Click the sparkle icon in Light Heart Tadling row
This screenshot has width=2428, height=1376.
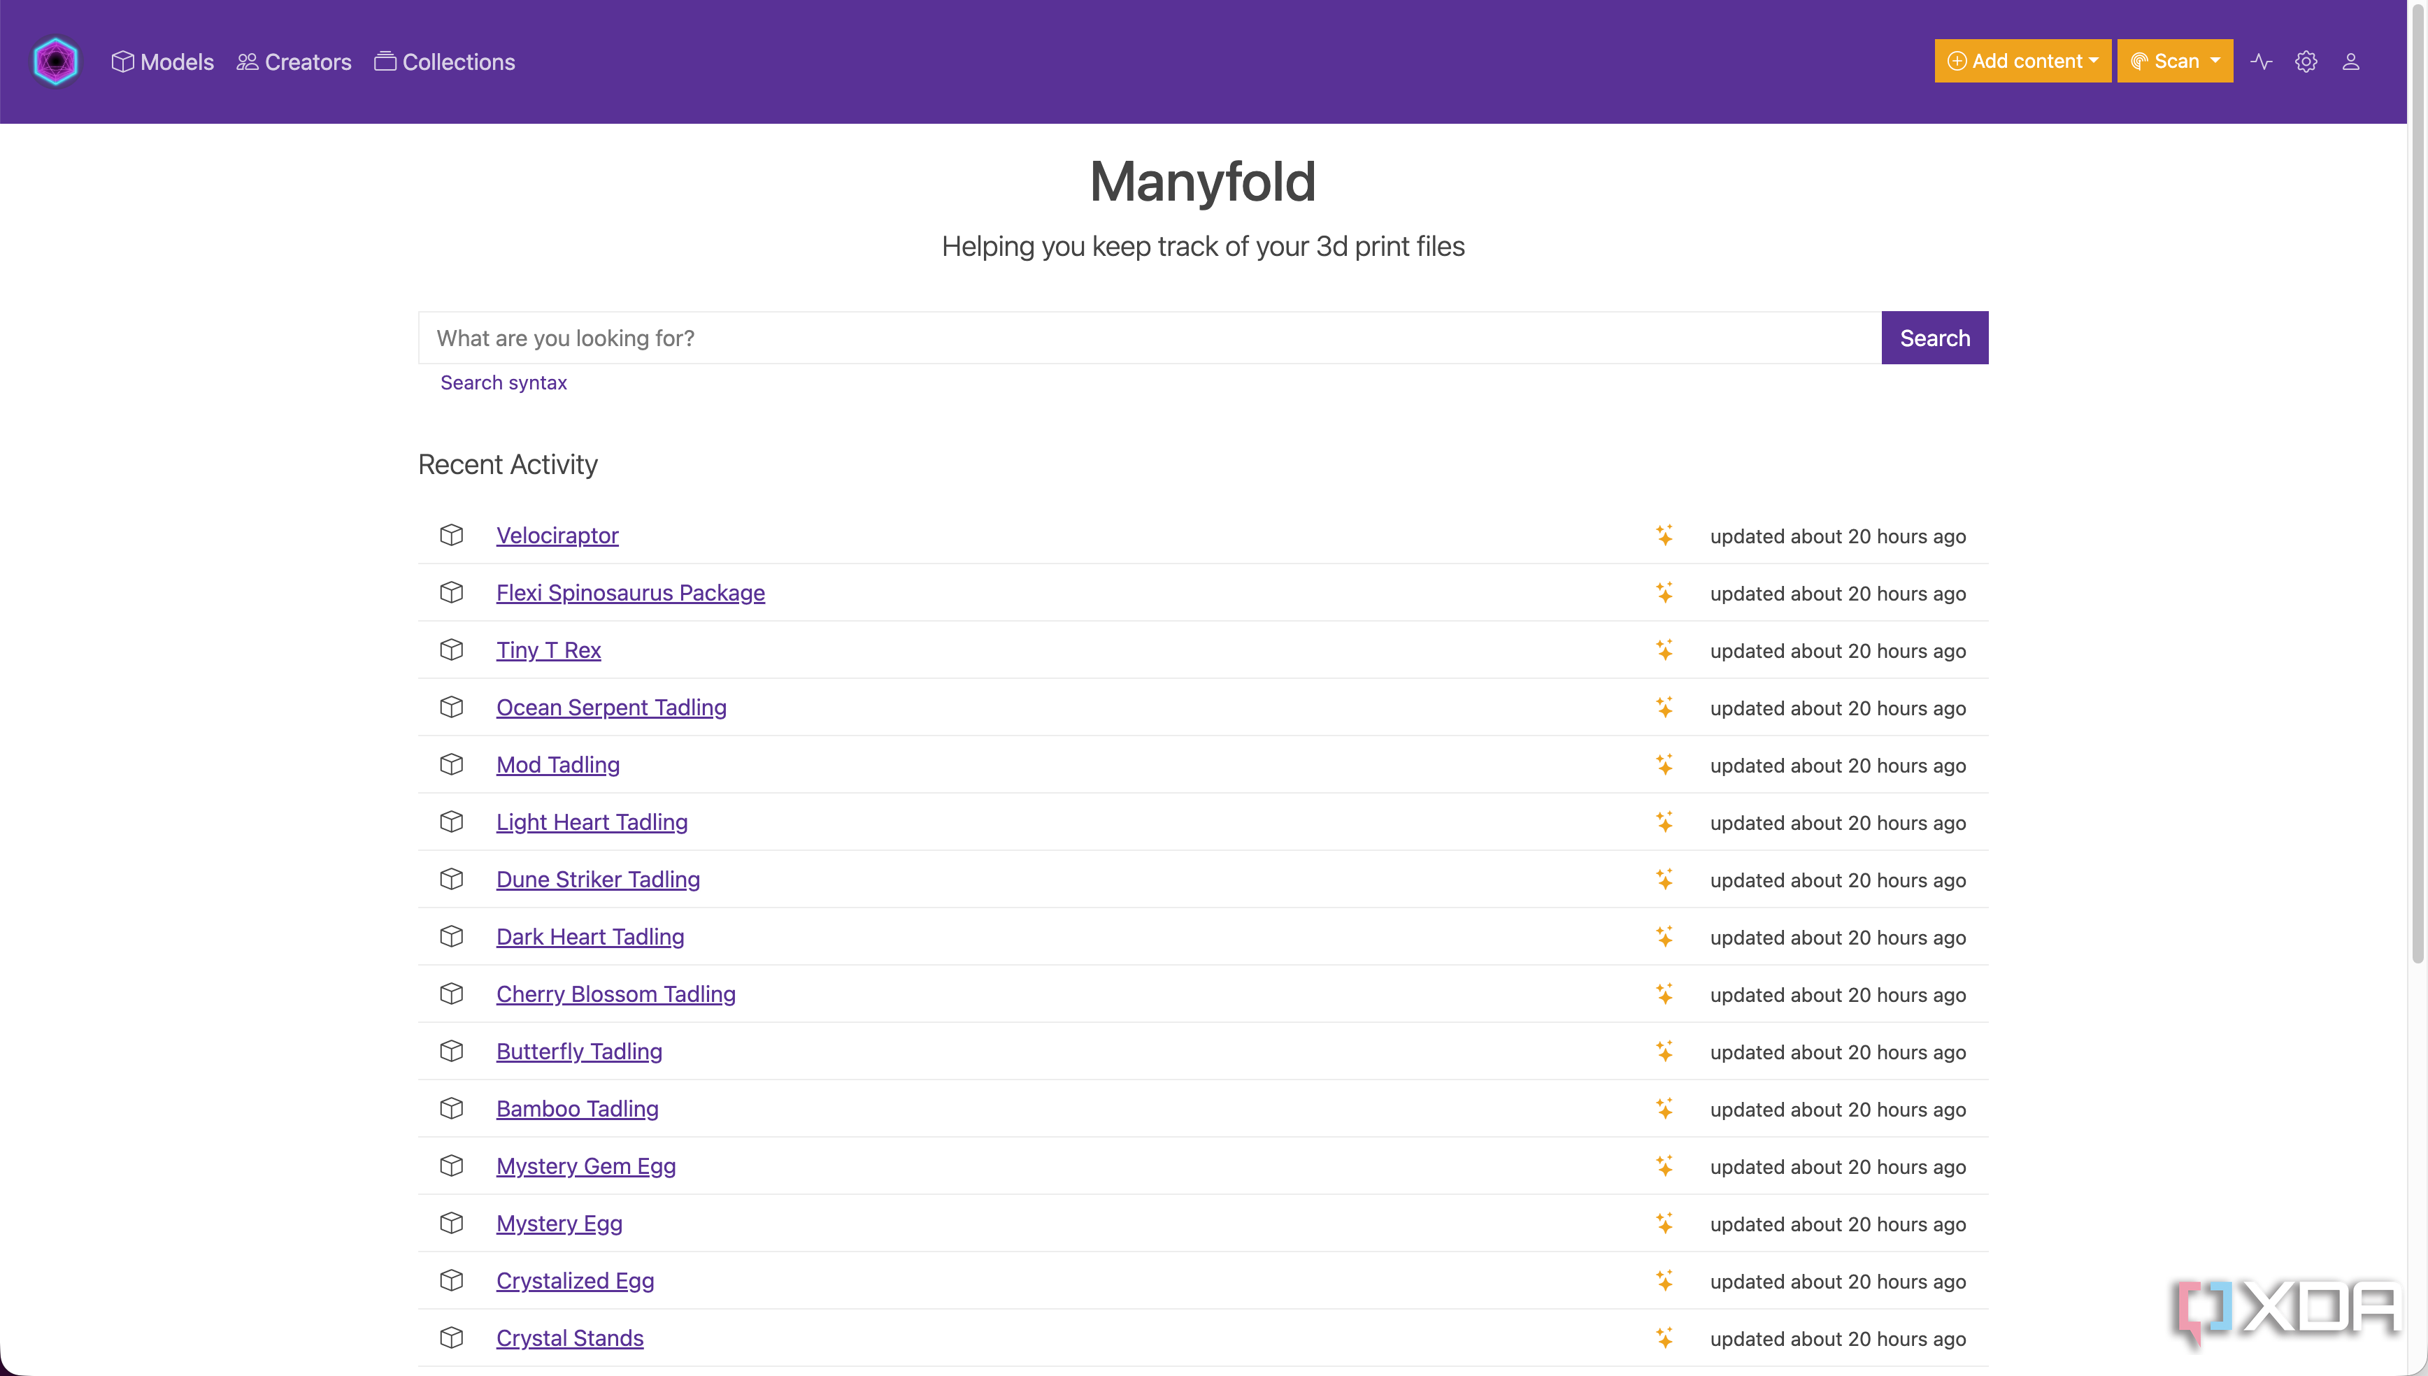pyautogui.click(x=1664, y=822)
